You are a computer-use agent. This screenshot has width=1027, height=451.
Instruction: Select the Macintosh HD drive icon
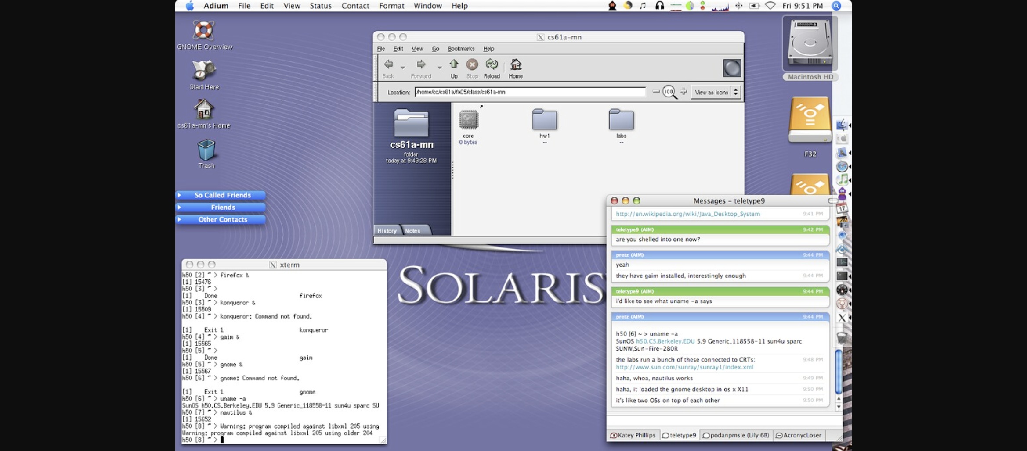[x=810, y=44]
